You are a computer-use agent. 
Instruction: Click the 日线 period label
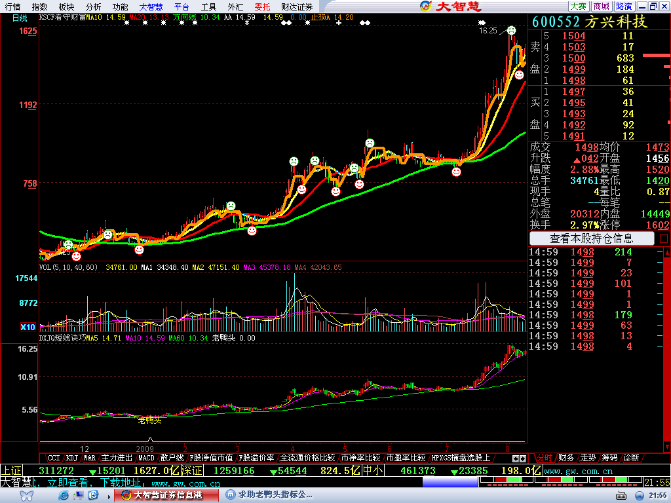click(x=20, y=18)
